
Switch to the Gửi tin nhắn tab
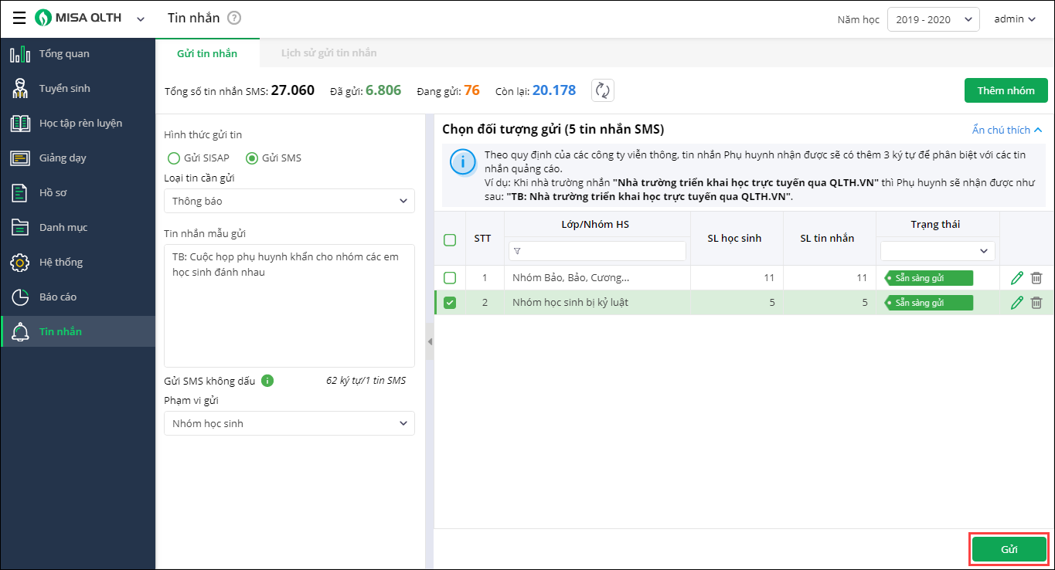(207, 53)
